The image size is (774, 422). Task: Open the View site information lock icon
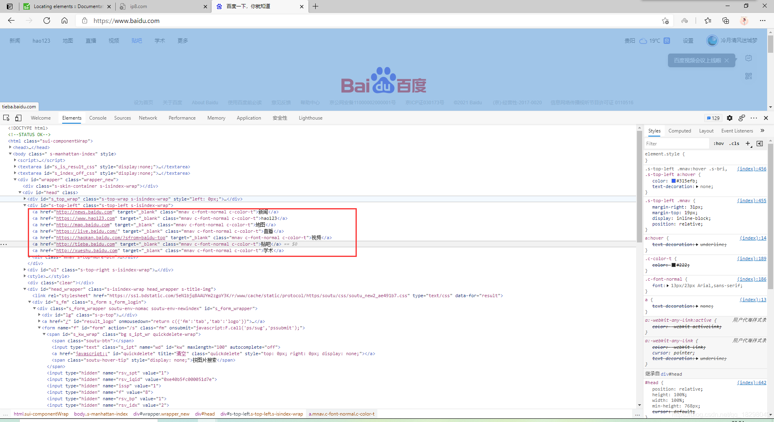(x=85, y=21)
